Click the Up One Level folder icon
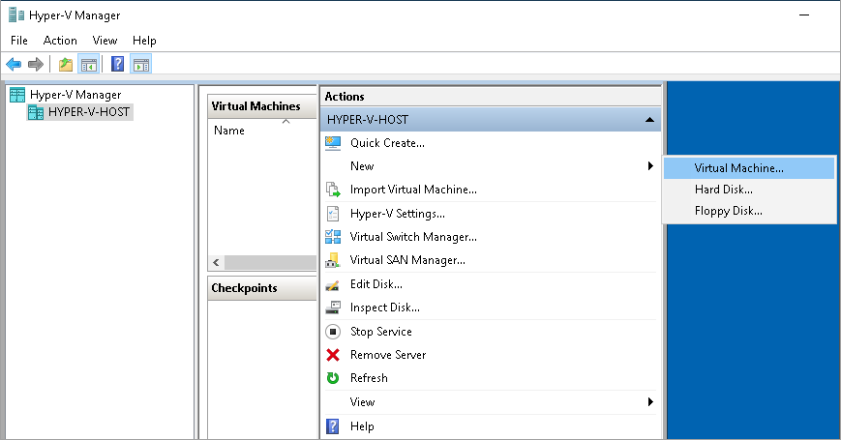Viewport: 841px width, 440px height. click(66, 65)
